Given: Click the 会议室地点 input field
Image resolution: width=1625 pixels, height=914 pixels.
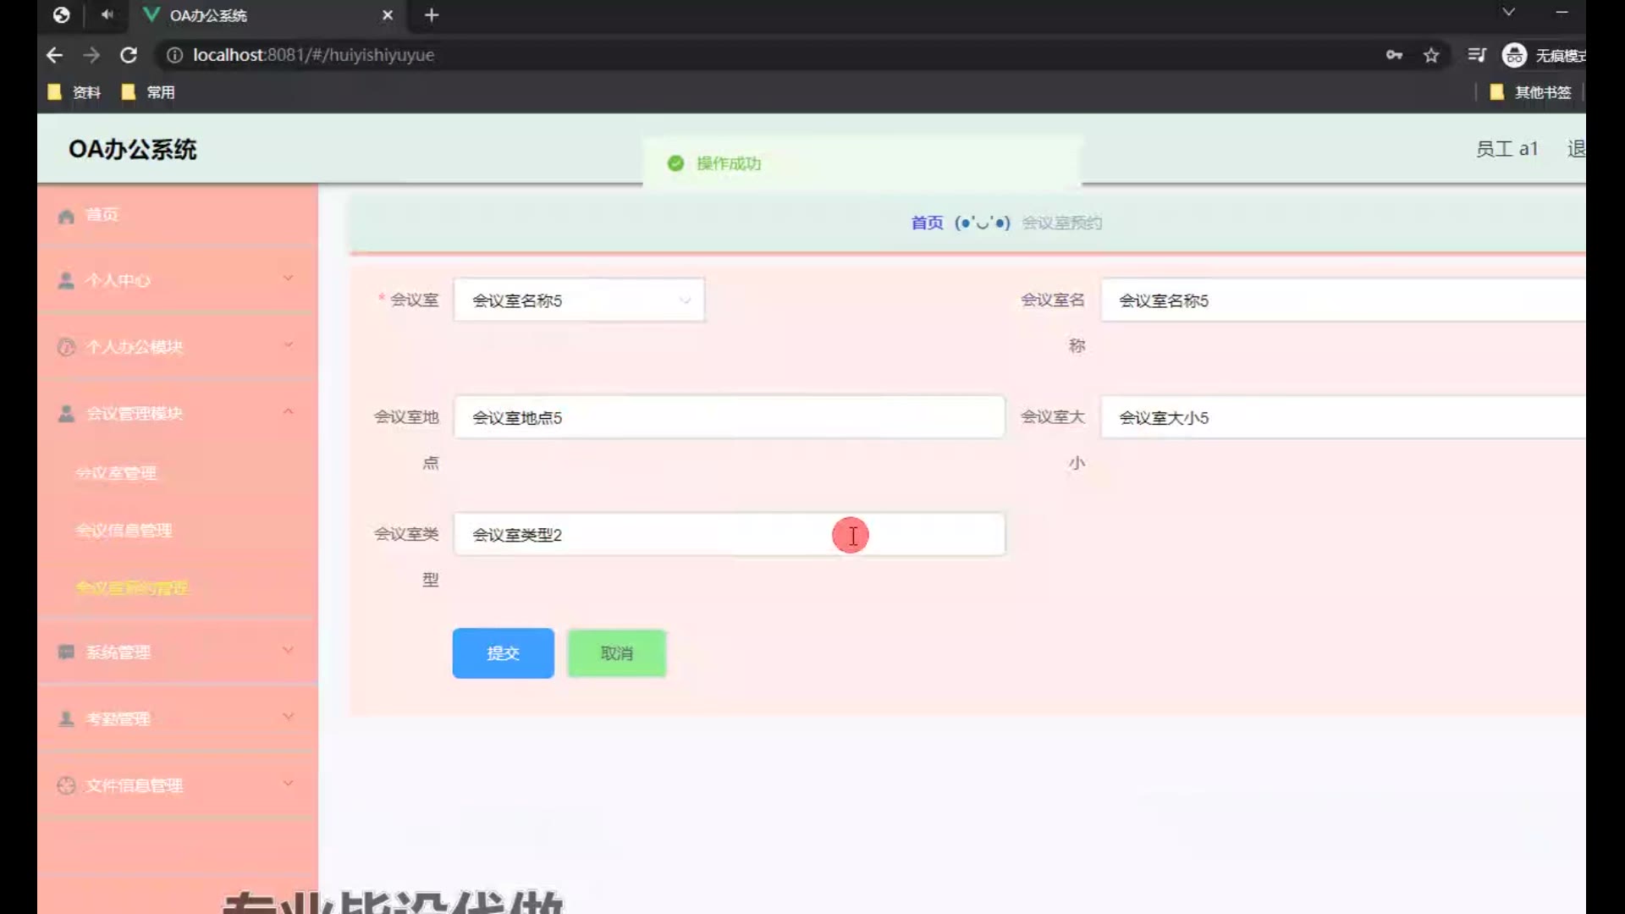Looking at the screenshot, I should tap(730, 417).
